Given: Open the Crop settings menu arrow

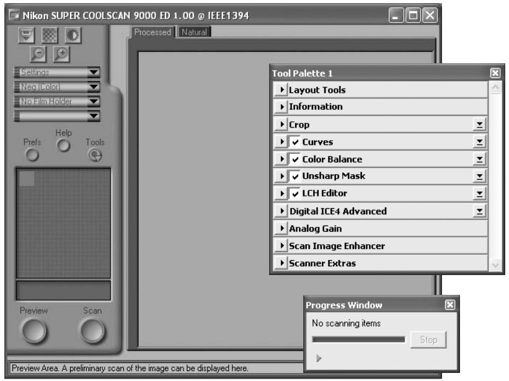Looking at the screenshot, I should pos(479,124).
